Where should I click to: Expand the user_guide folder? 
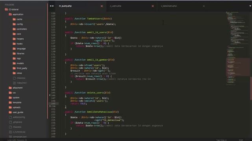click(x=16, y=112)
